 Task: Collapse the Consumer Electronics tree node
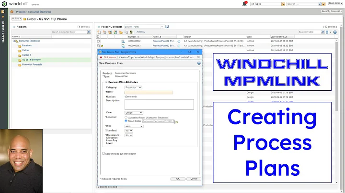point(13,41)
